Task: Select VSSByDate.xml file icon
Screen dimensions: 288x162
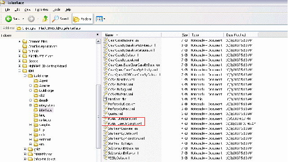Action: click(105, 158)
